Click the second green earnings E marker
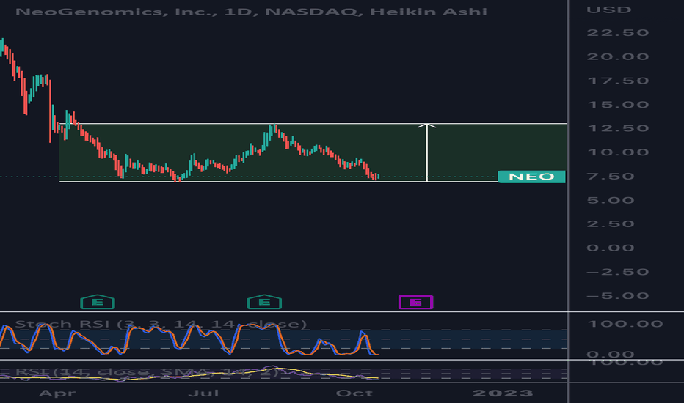 coord(264,302)
